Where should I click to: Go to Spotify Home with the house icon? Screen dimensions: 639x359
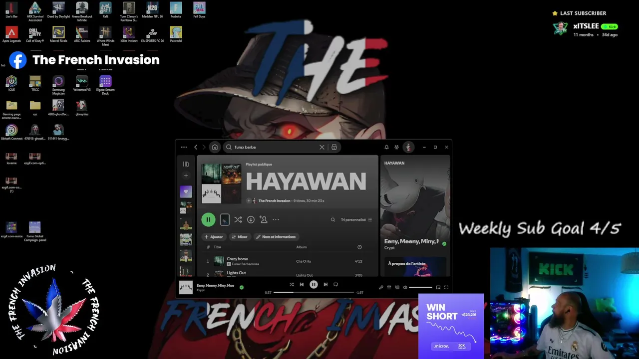(215, 147)
